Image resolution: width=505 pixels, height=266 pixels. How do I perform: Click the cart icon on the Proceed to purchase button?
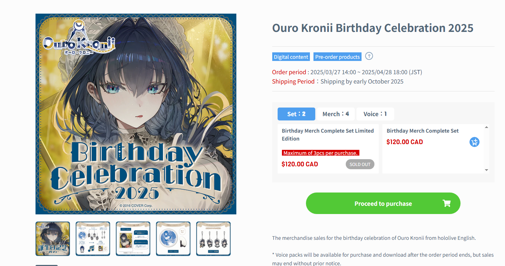click(447, 203)
